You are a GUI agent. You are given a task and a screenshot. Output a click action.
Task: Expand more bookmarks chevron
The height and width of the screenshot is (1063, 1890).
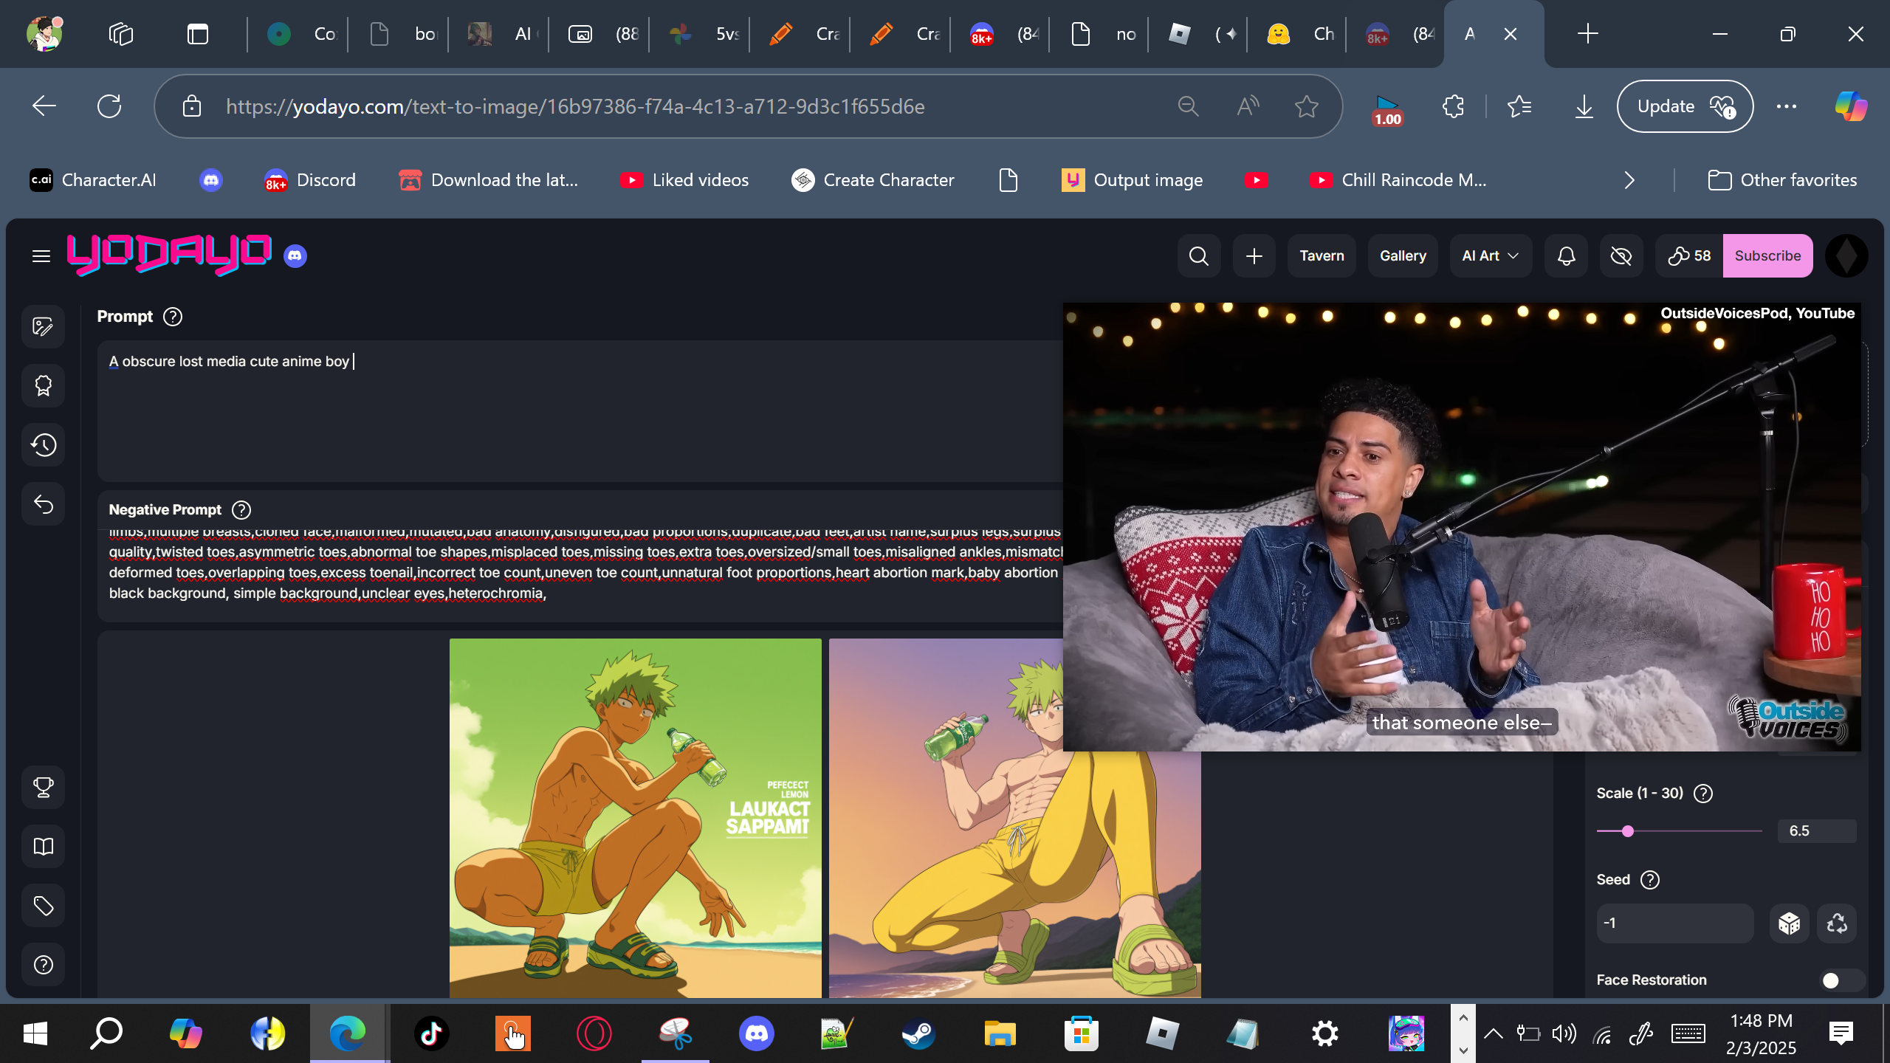pyautogui.click(x=1629, y=180)
